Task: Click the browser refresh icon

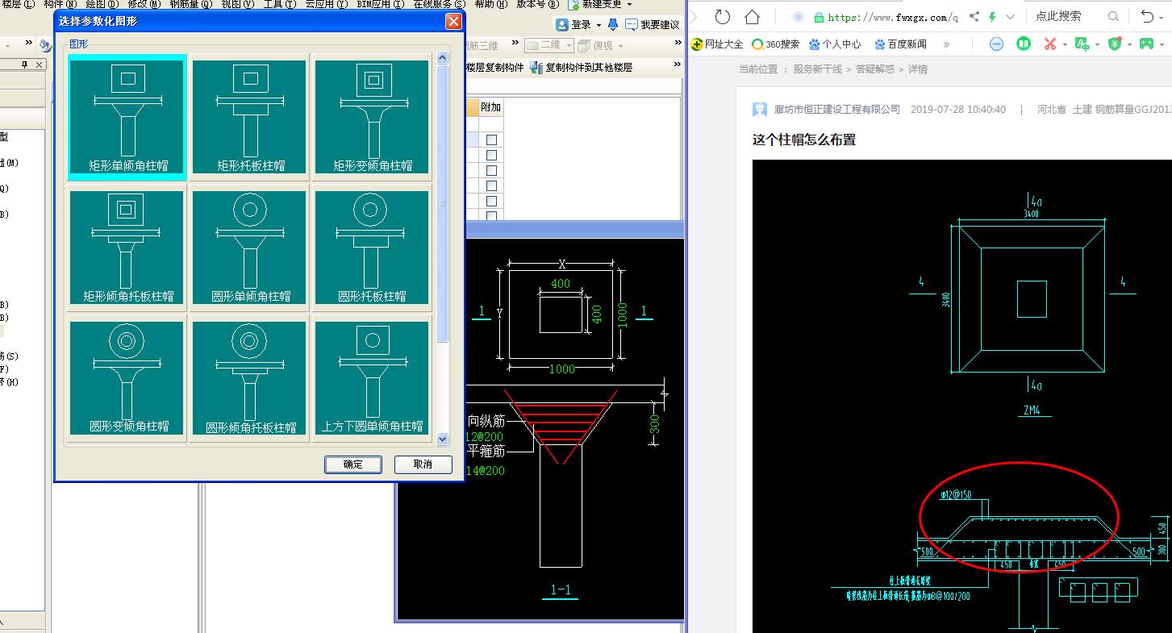Action: (722, 17)
